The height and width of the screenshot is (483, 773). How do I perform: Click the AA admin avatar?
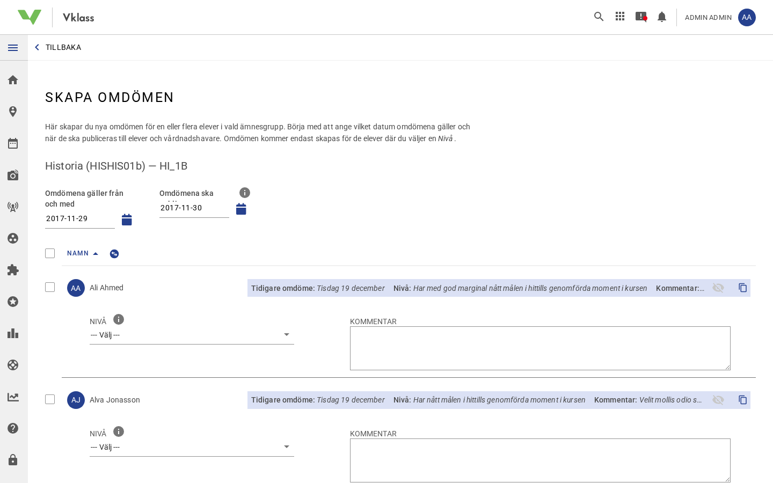pos(747,17)
